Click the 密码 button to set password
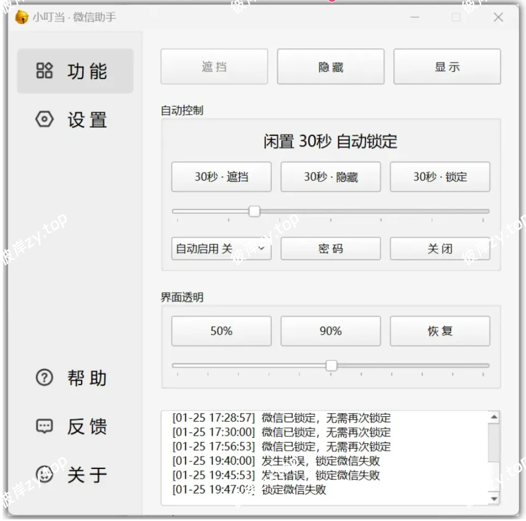Viewport: 526px width, 521px height. [x=330, y=249]
